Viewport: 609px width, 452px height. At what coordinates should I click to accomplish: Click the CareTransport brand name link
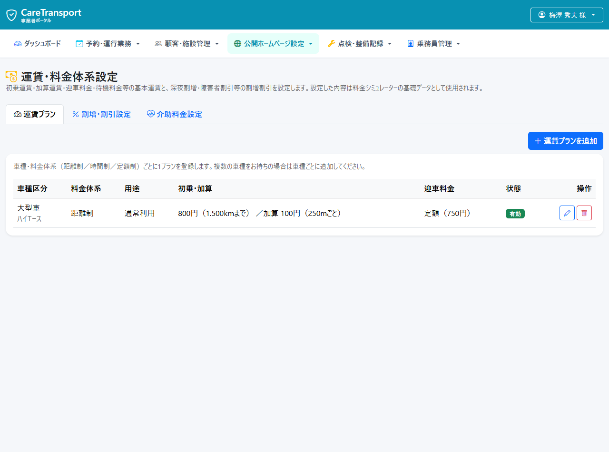(51, 13)
